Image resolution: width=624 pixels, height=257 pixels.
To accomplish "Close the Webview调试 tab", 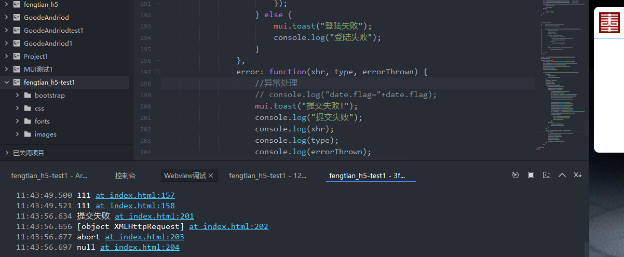I will click(211, 176).
